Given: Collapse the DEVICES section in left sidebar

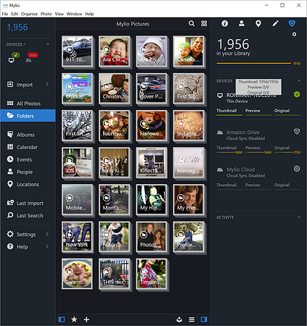Looking at the screenshot, I should [48, 44].
